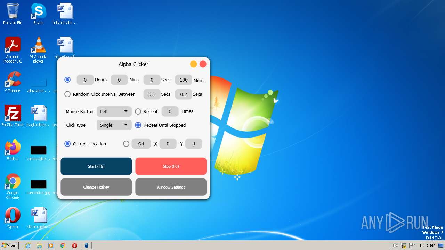Expand the Click type dropdown showing Single
This screenshot has height=250, width=445.
pos(114,125)
